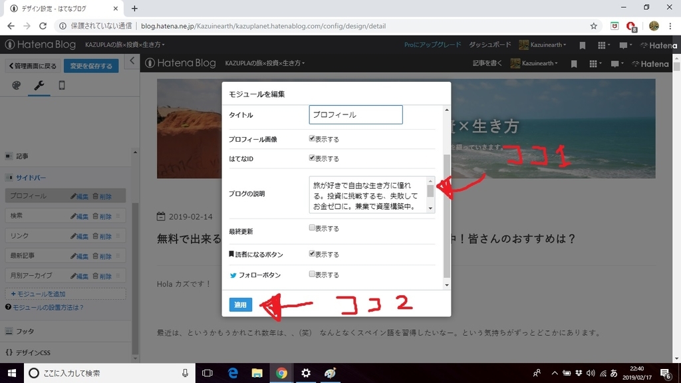Launch Microsoft Edge from taskbar
Viewport: 681px width, 383px height.
233,373
